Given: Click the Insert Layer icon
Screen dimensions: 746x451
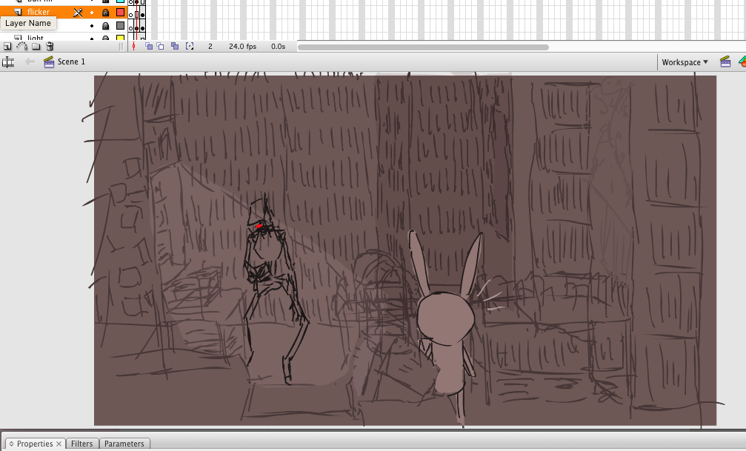Looking at the screenshot, I should point(7,47).
